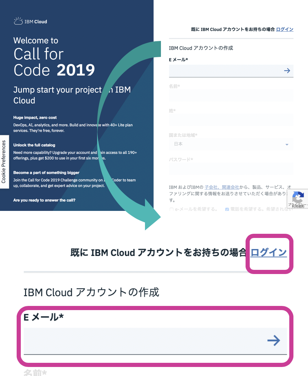The width and height of the screenshot is (308, 376).
Task: Click the enlarged 'IBM Cloud アカウントの作成' heading
Action: [x=91, y=292]
